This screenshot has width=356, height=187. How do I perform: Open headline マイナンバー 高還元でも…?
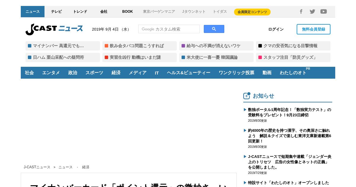63,46
